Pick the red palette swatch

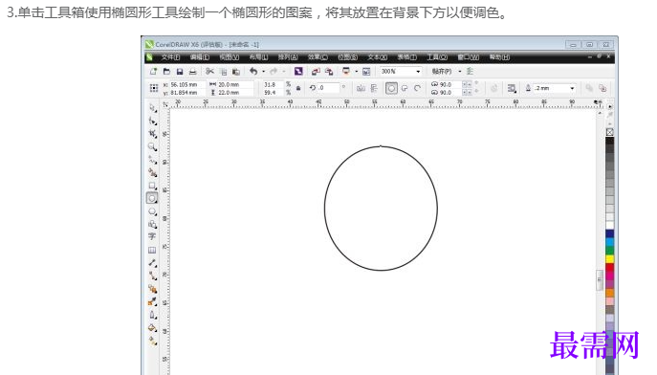609,267
